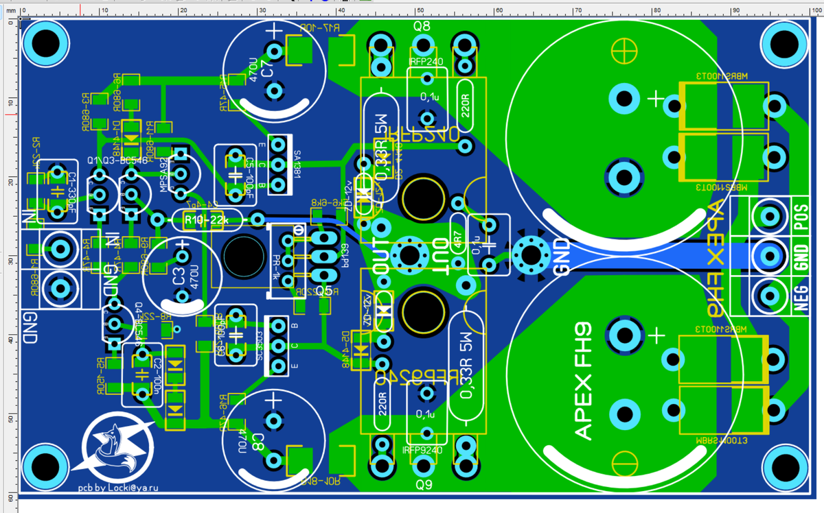This screenshot has height=513, width=824.
Task: Click the yellow circled-plus polarity symbol
Action: (x=624, y=49)
